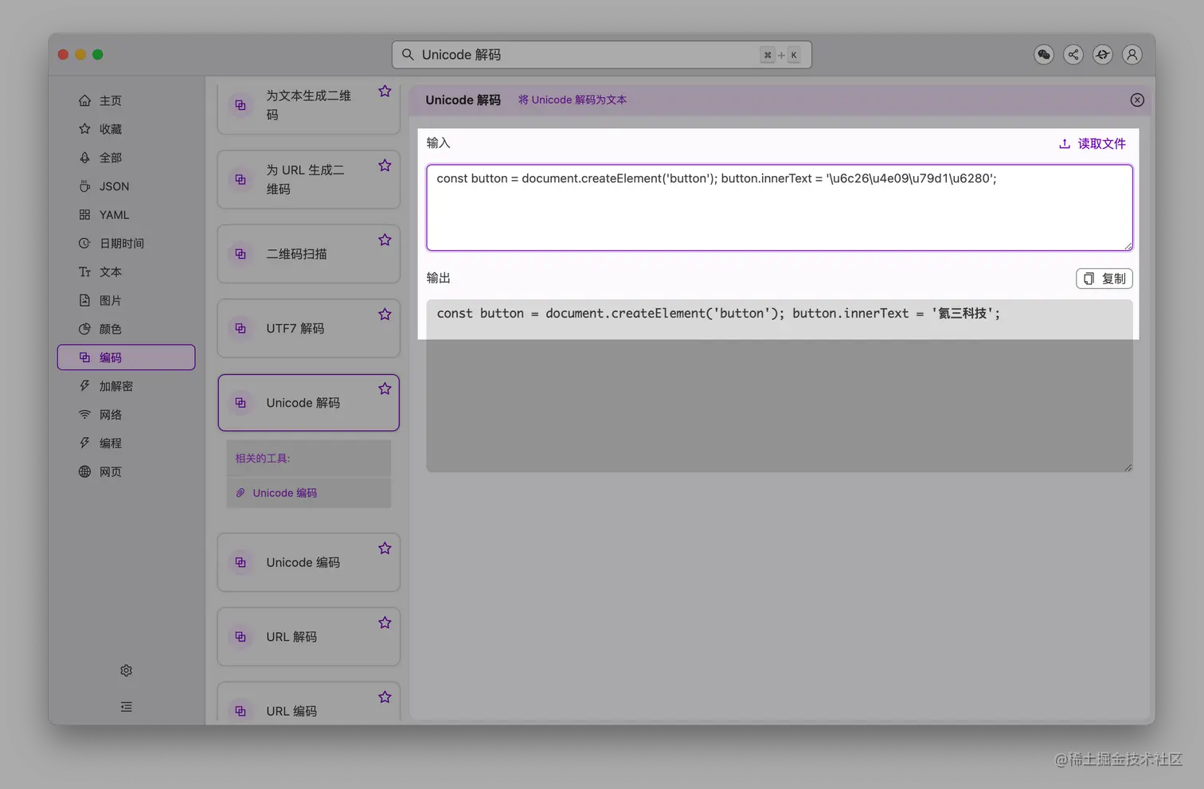Click the 输出 label
The height and width of the screenshot is (789, 1204).
[438, 278]
